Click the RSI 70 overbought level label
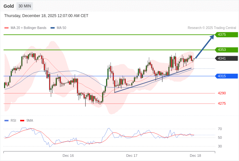239x161 pixels. click(x=220, y=129)
